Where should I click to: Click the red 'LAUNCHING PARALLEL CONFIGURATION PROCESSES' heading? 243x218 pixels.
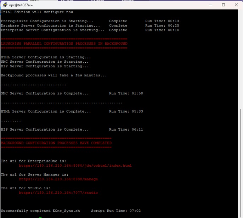click(x=64, y=44)
